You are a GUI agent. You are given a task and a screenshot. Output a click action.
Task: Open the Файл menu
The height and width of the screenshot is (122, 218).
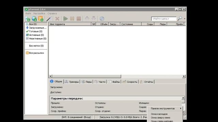(x=28, y=14)
